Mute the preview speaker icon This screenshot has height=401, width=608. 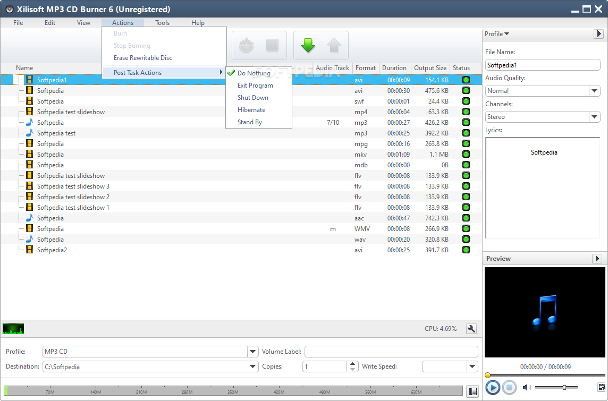527,387
